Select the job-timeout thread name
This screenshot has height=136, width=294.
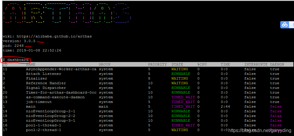[x=39, y=102]
